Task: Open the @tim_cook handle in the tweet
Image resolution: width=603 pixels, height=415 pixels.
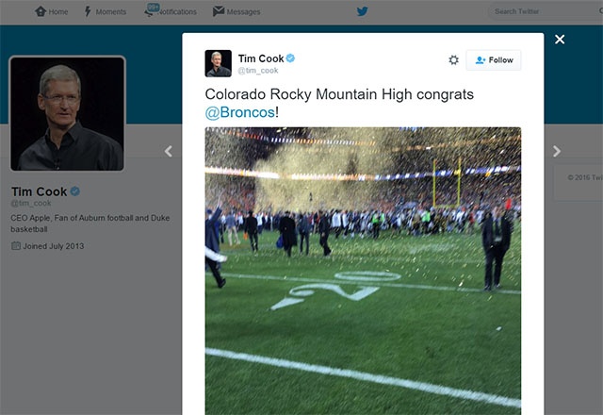Action: pyautogui.click(x=258, y=71)
